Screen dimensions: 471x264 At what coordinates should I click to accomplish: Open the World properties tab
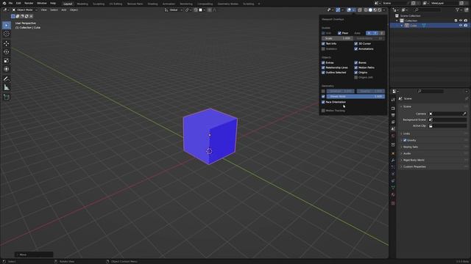[x=393, y=136]
